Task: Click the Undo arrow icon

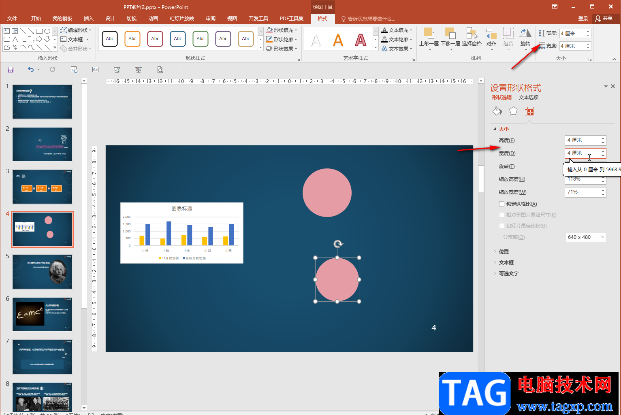Action: 31,70
